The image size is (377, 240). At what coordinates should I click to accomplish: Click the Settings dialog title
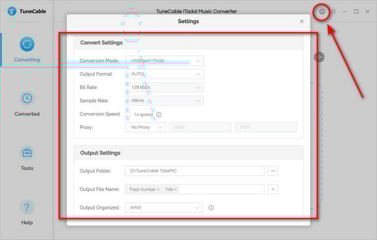[x=188, y=22]
